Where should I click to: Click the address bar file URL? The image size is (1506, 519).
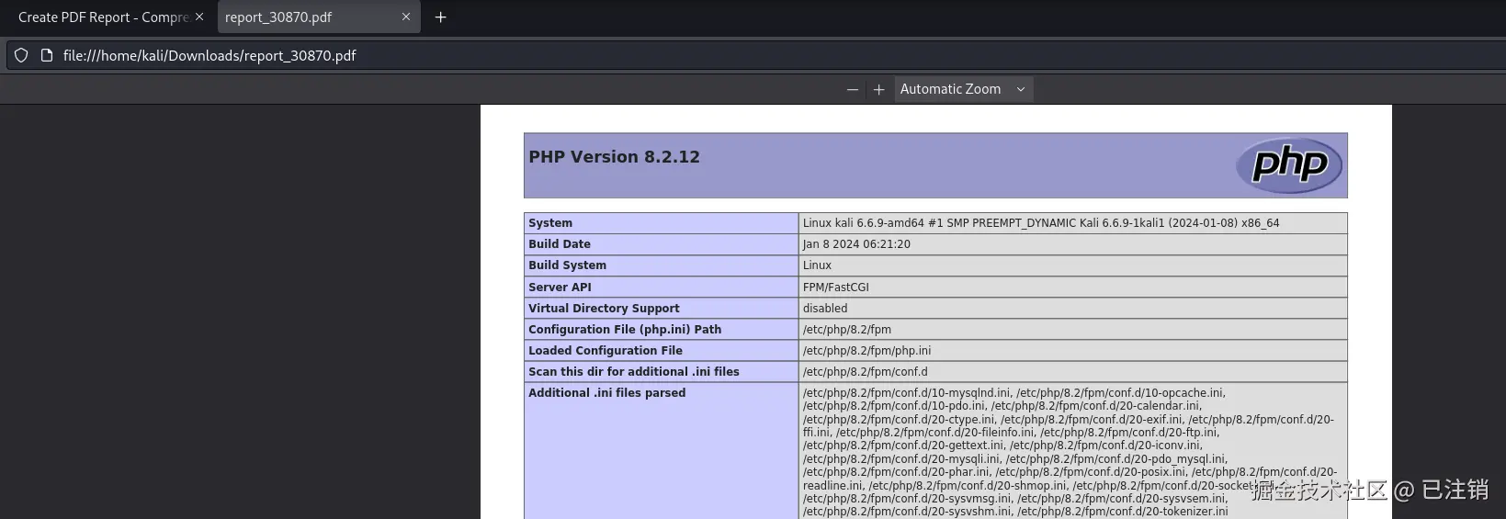click(209, 55)
